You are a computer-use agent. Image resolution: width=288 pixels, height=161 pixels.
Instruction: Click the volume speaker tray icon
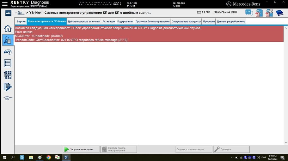point(258,157)
